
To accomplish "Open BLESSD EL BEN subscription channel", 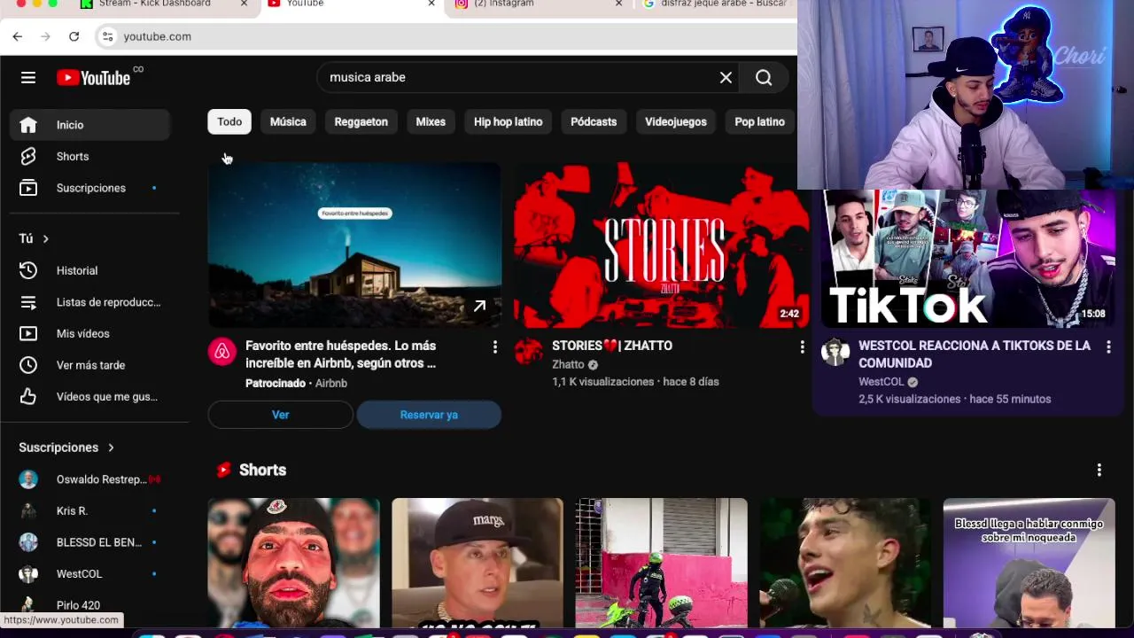I will (x=89, y=542).
